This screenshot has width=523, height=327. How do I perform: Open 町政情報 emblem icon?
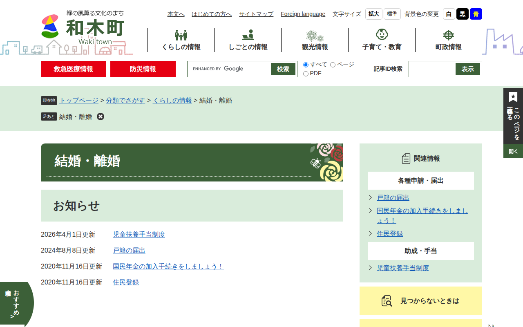click(449, 35)
